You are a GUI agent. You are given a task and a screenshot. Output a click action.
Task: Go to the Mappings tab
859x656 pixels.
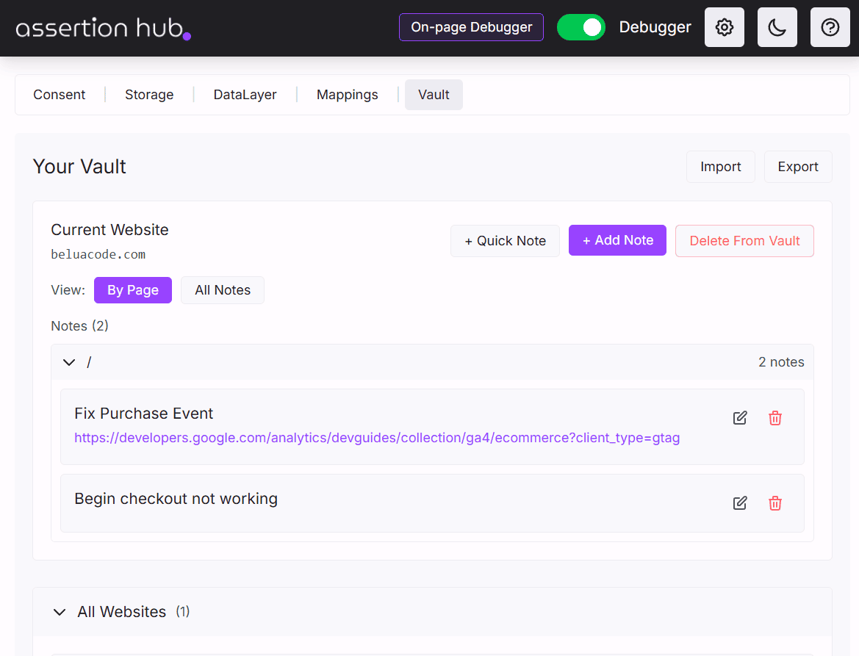tap(347, 95)
